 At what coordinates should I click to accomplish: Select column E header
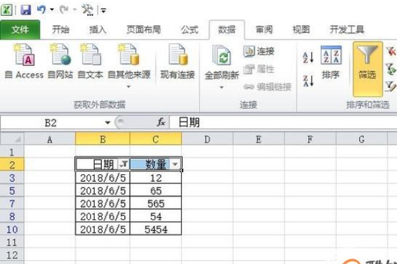pyautogui.click(x=259, y=139)
